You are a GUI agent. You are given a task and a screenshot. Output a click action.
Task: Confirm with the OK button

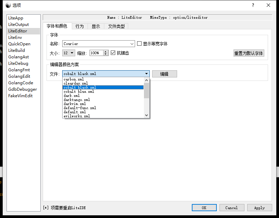pos(204,208)
